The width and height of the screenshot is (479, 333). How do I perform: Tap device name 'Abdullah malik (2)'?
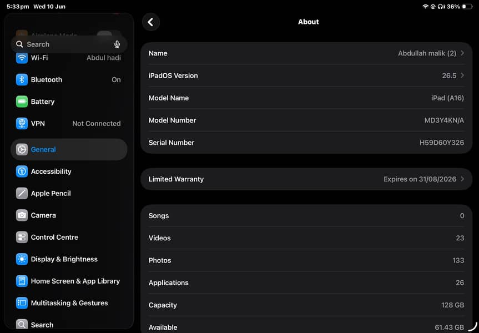pyautogui.click(x=427, y=53)
